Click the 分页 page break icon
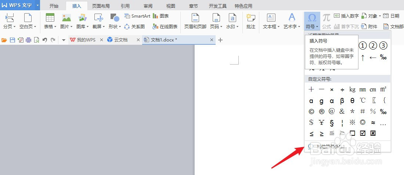Screen dimensions: 404x175 point(10,18)
